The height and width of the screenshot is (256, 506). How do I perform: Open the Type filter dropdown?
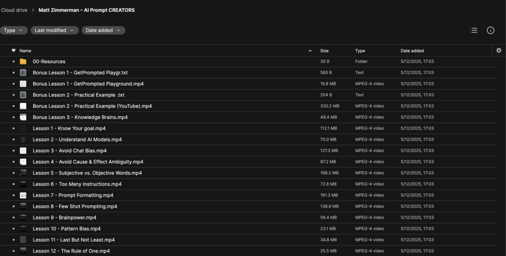point(13,30)
